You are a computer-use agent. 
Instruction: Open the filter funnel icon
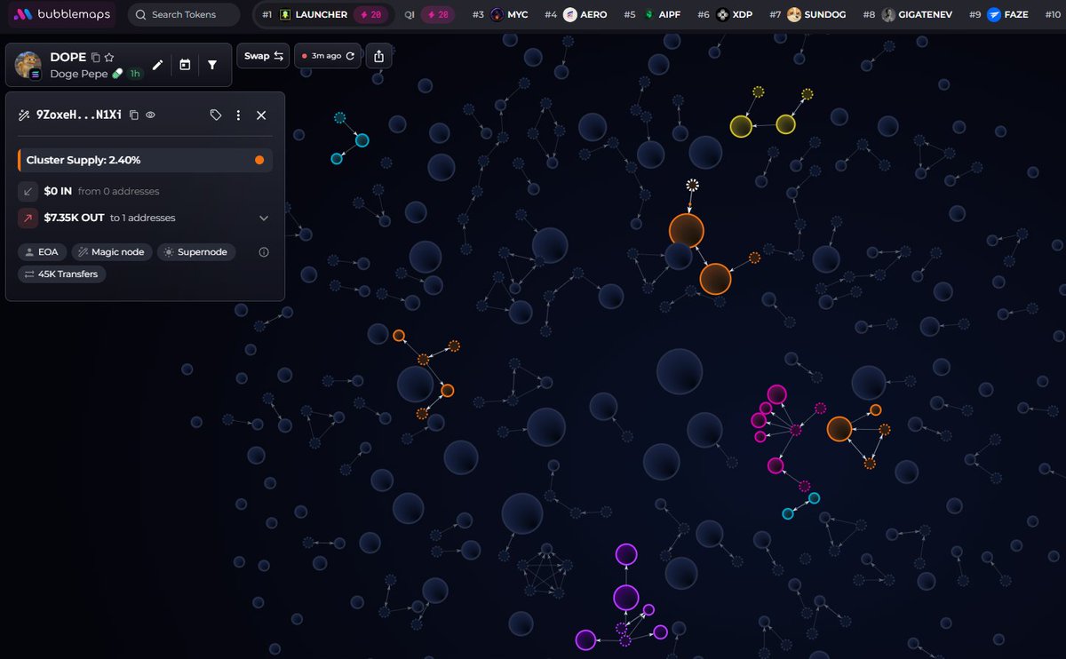point(212,65)
